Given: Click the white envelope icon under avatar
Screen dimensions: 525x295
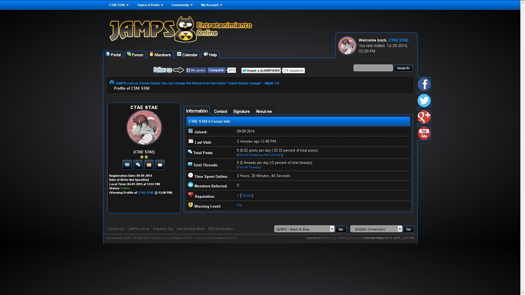Looking at the screenshot, I should click(160, 165).
